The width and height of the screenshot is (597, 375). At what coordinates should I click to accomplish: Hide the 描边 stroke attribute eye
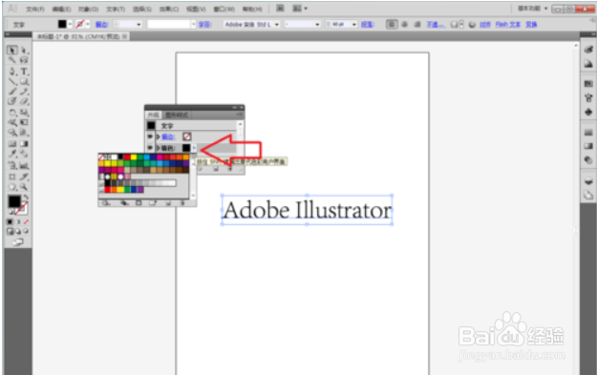tap(150, 136)
